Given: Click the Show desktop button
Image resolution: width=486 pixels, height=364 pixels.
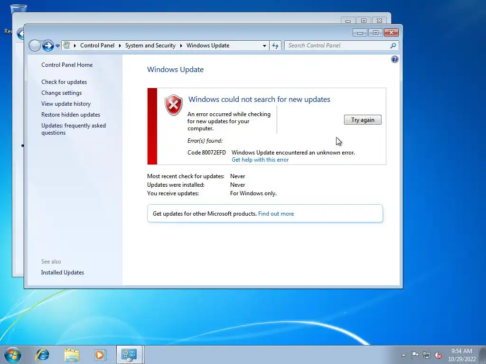Looking at the screenshot, I should point(483,355).
